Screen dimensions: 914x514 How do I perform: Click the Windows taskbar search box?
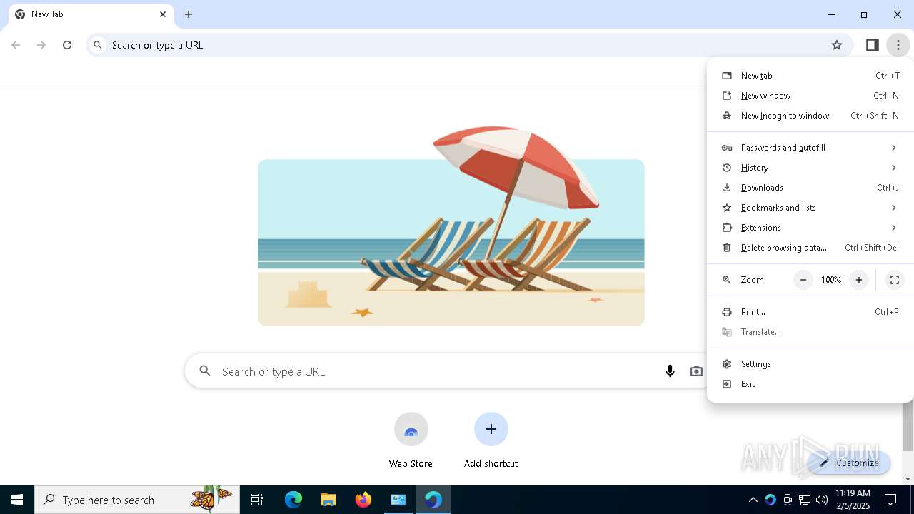pos(137,500)
